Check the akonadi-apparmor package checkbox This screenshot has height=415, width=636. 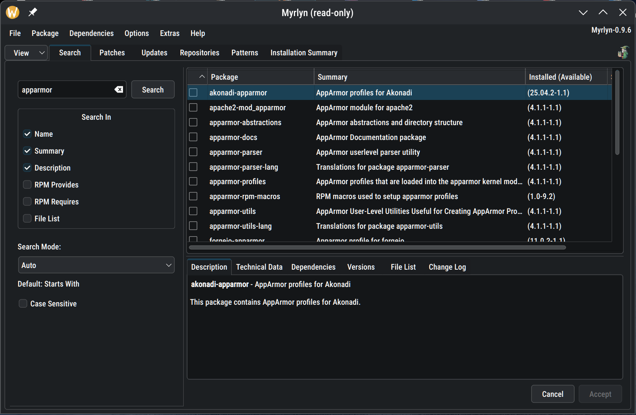[193, 92]
